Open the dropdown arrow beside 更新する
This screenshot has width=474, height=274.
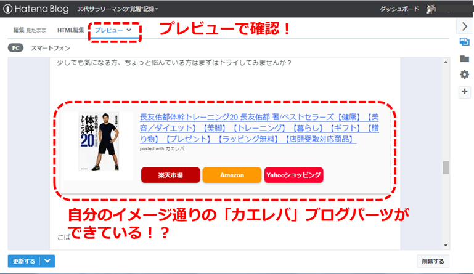pos(47,261)
